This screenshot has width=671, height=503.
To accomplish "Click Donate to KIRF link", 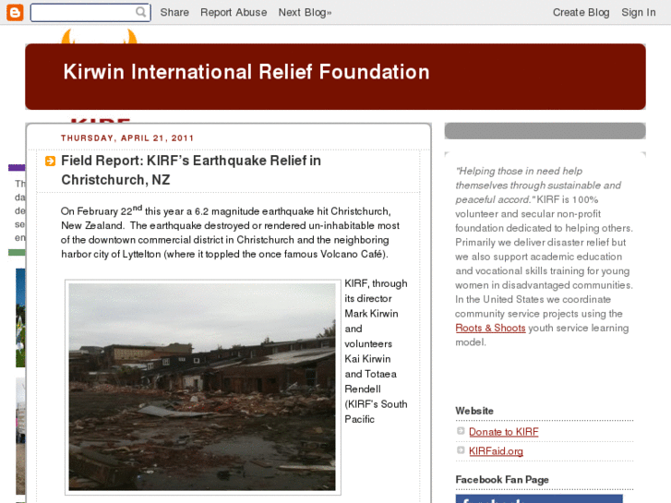I will (504, 432).
